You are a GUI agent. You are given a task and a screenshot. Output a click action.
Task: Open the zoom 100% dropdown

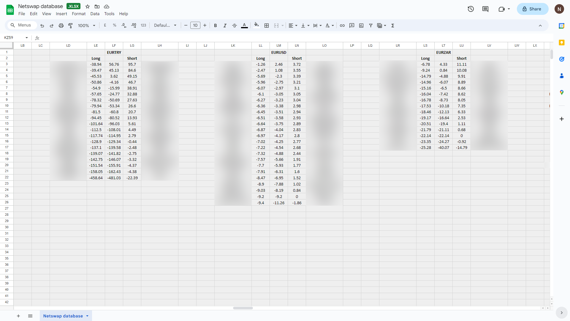click(x=86, y=26)
